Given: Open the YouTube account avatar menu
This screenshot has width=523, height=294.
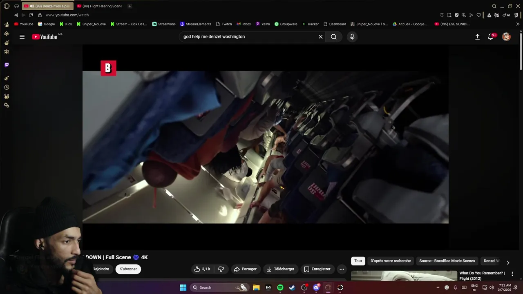Looking at the screenshot, I should (506, 37).
